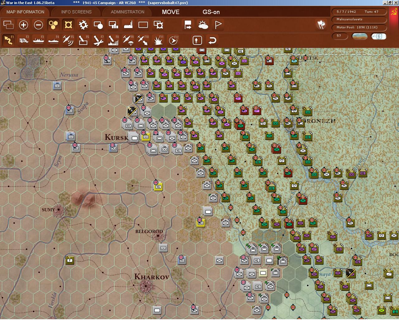Select Bomb unit mode (F6)
This screenshot has width=399, height=323.
coord(84,40)
